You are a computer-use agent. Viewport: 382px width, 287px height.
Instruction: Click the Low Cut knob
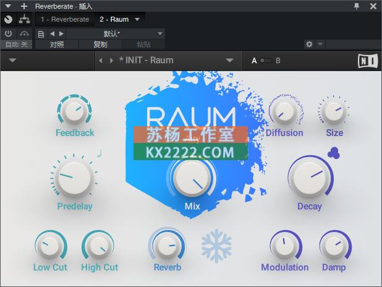[x=50, y=245]
